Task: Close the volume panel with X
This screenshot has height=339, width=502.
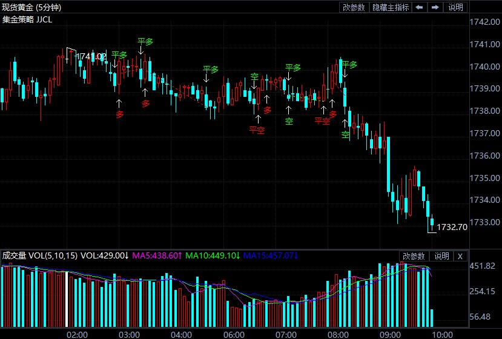Action: tap(460, 256)
